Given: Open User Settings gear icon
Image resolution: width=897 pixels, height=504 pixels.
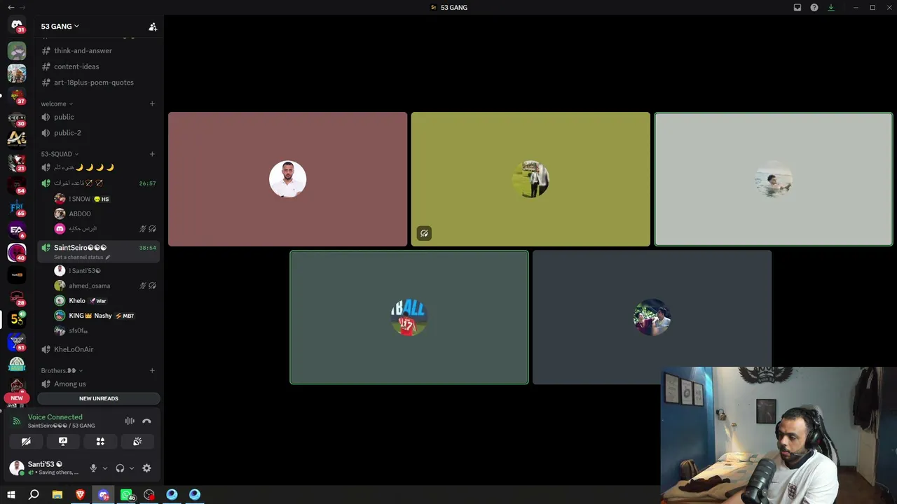Looking at the screenshot, I should coord(146,468).
